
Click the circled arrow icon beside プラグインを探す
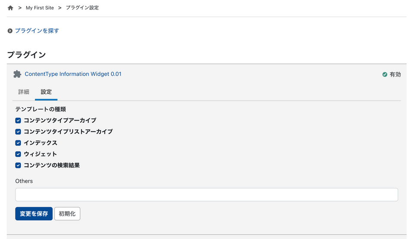point(10,31)
